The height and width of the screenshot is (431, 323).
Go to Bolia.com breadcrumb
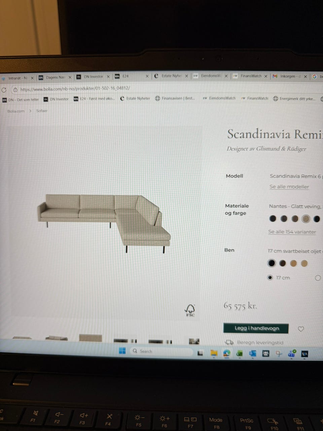pos(16,111)
